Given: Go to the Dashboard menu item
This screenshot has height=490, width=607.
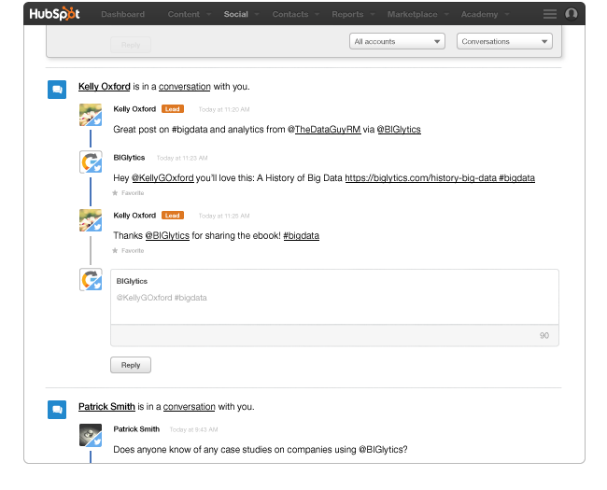Looking at the screenshot, I should (x=122, y=14).
